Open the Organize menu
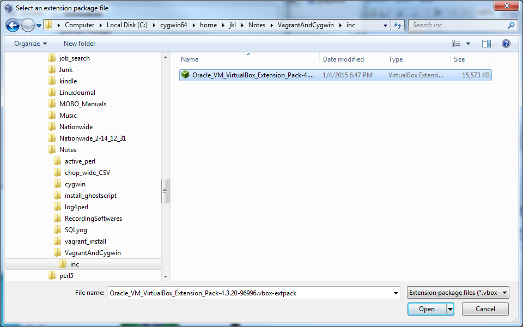 tap(31, 44)
